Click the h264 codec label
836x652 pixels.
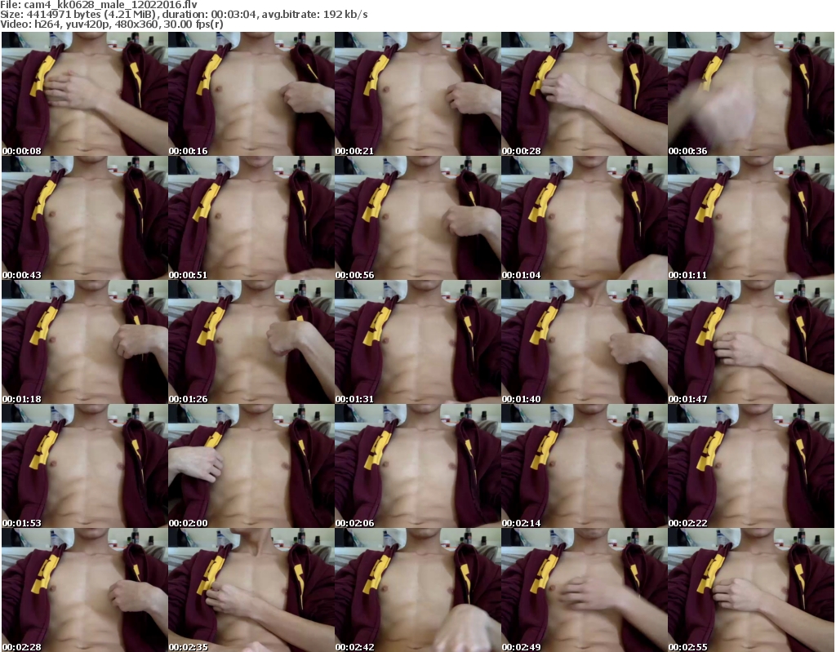pos(46,24)
